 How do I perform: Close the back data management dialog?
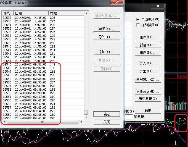(x=158, y=6)
